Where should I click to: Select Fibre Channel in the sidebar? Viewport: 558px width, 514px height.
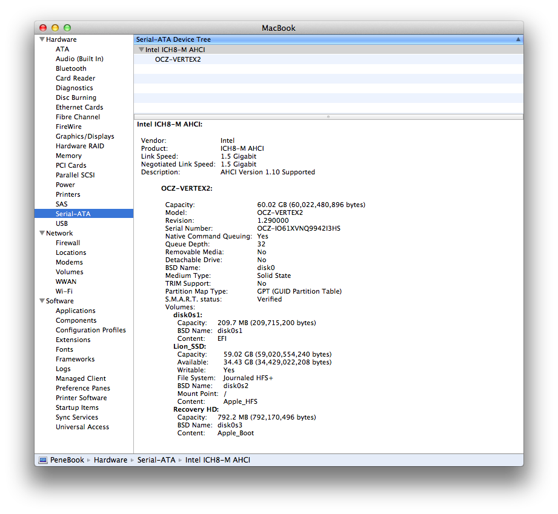(x=78, y=117)
